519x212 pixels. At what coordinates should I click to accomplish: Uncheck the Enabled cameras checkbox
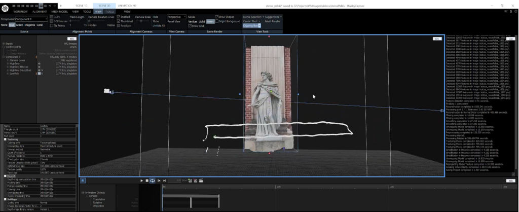(119, 17)
